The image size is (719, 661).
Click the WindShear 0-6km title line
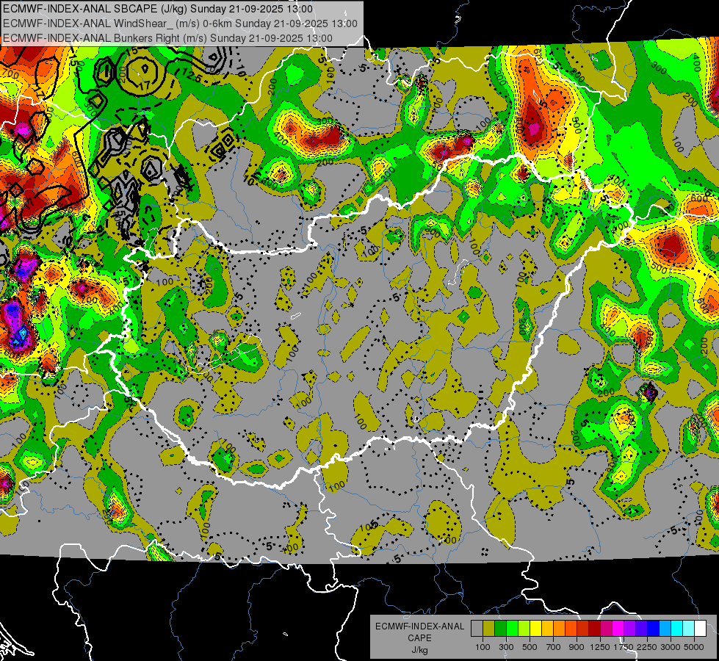click(180, 23)
